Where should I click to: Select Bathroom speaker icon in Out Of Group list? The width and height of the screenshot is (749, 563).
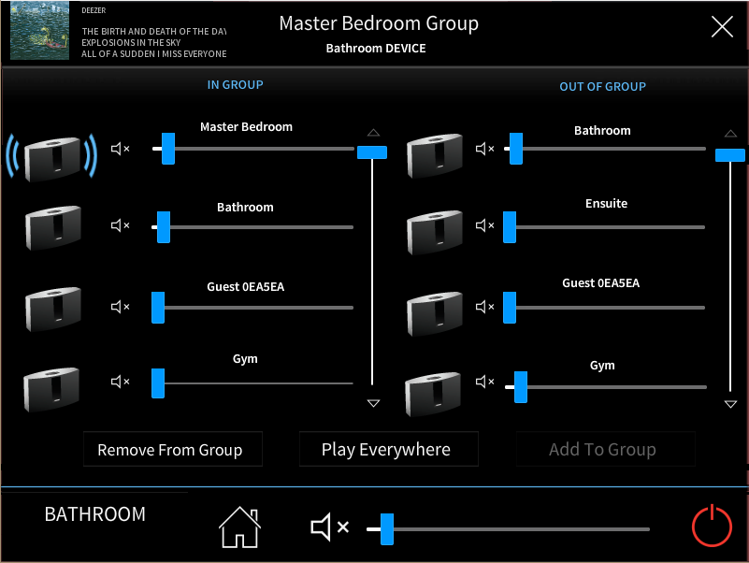point(435,154)
